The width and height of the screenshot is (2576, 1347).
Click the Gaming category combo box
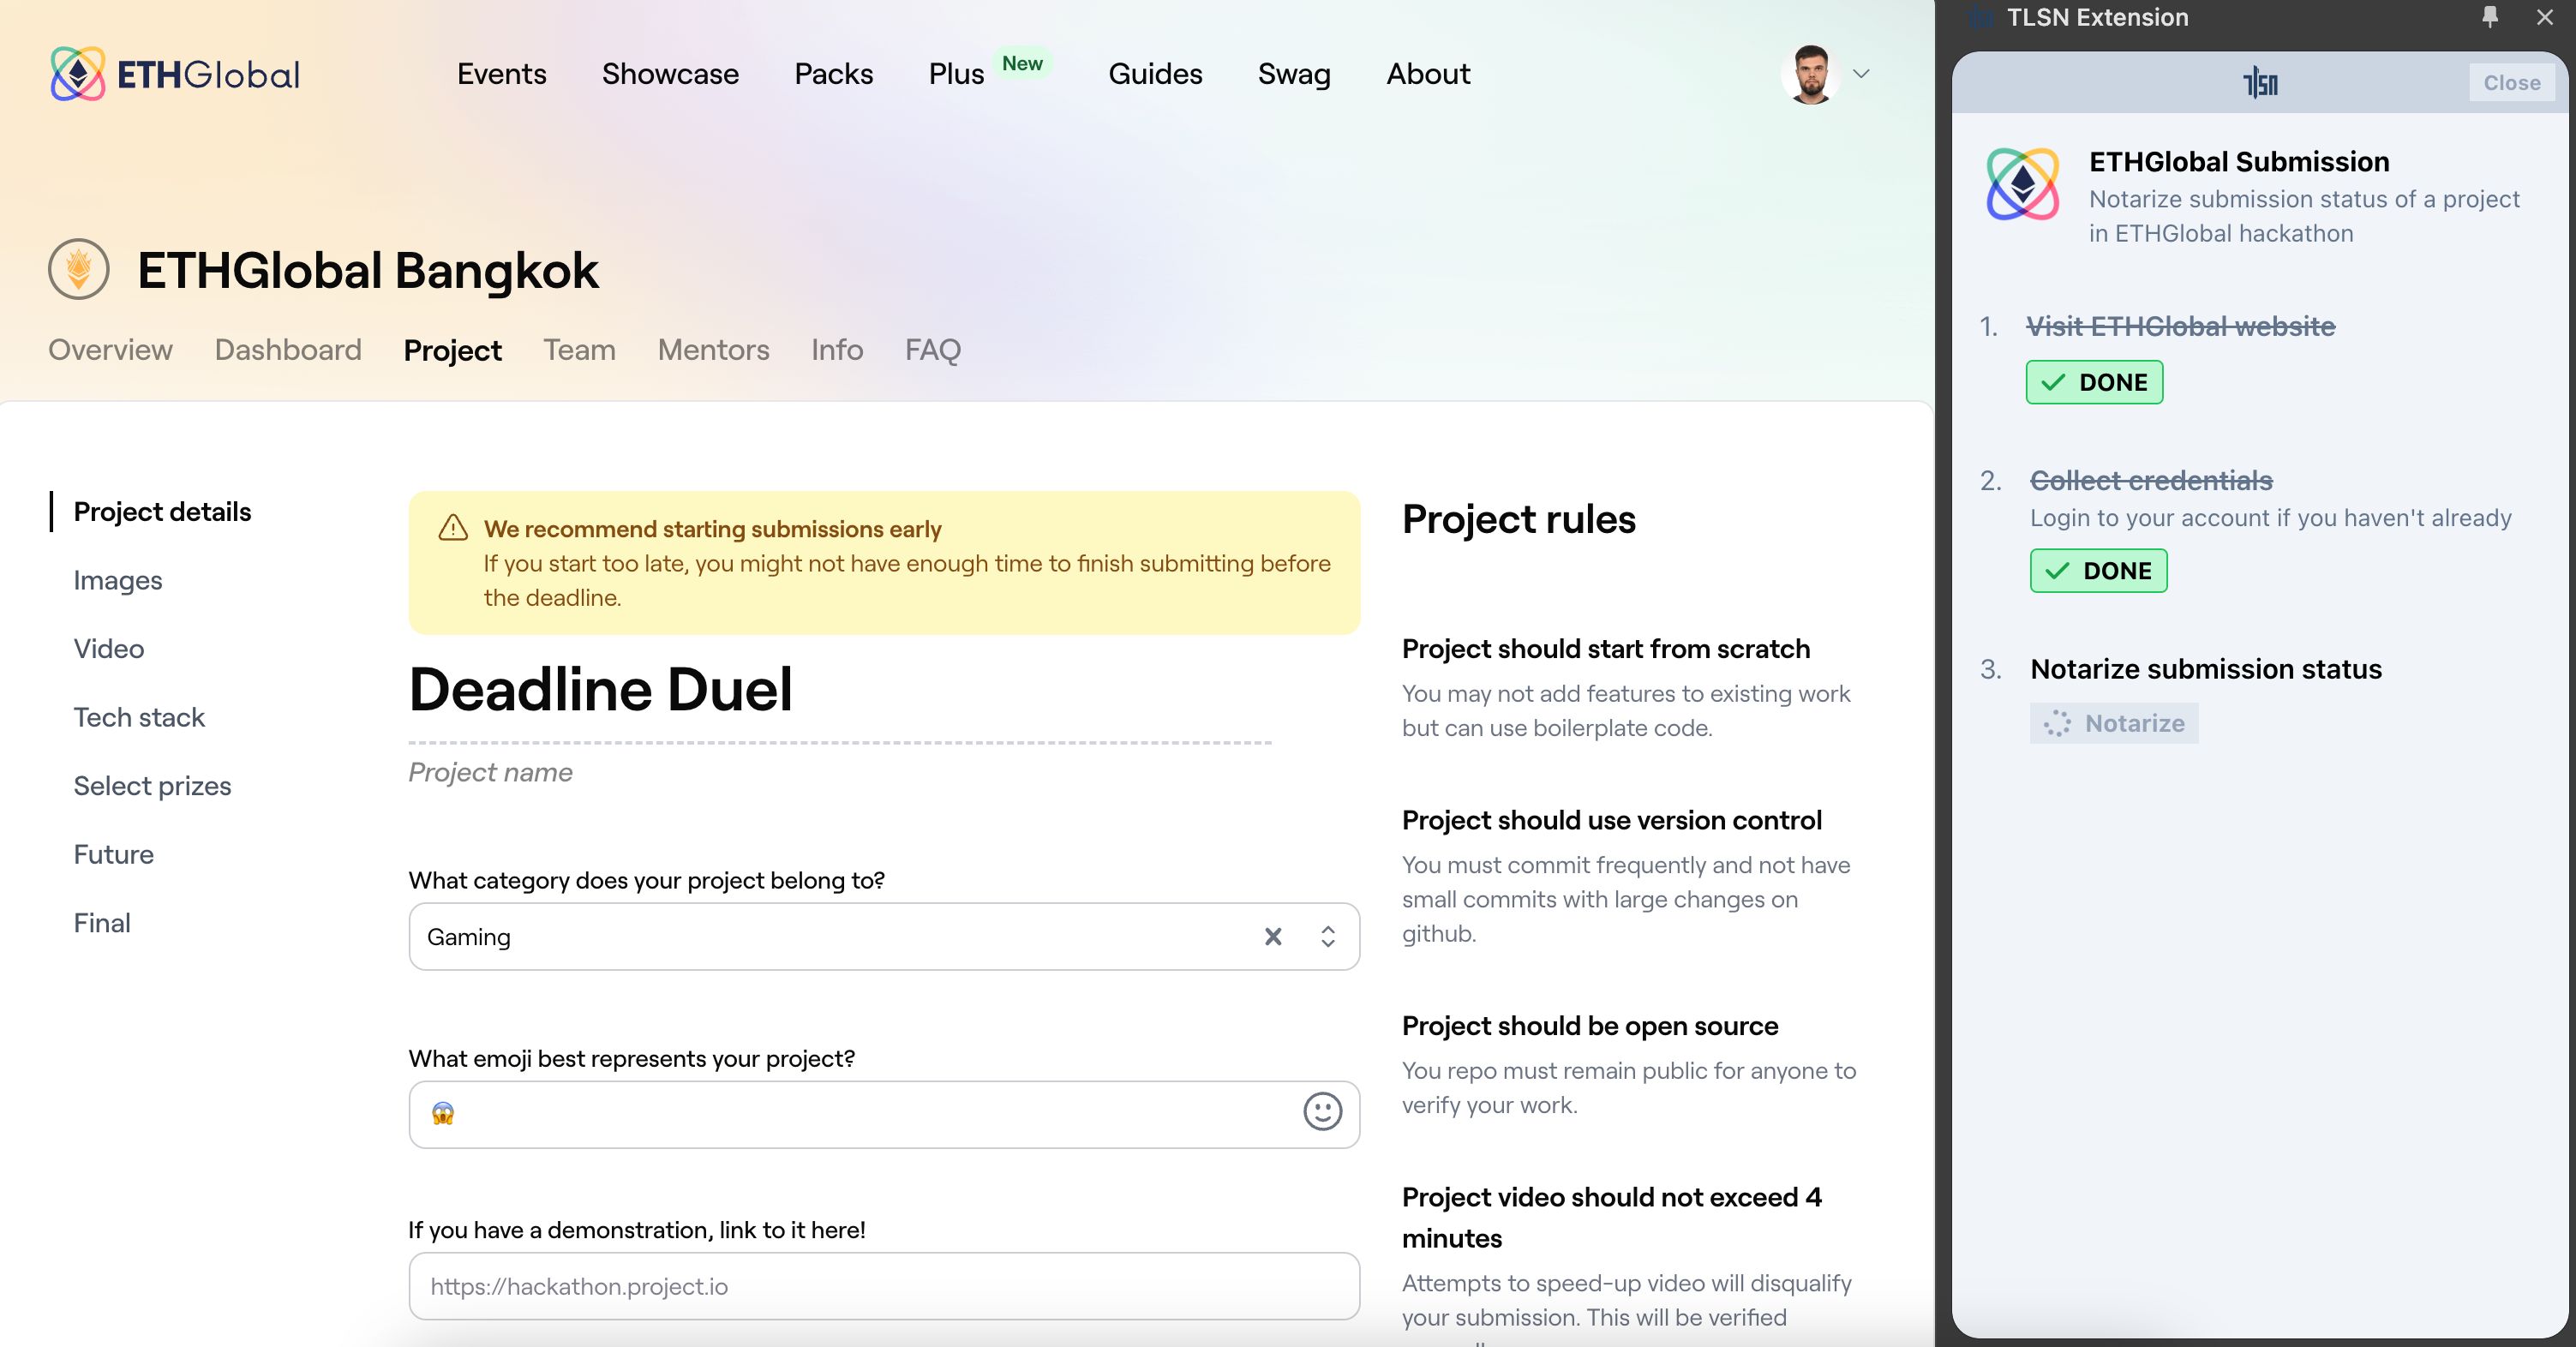pyautogui.click(x=884, y=936)
